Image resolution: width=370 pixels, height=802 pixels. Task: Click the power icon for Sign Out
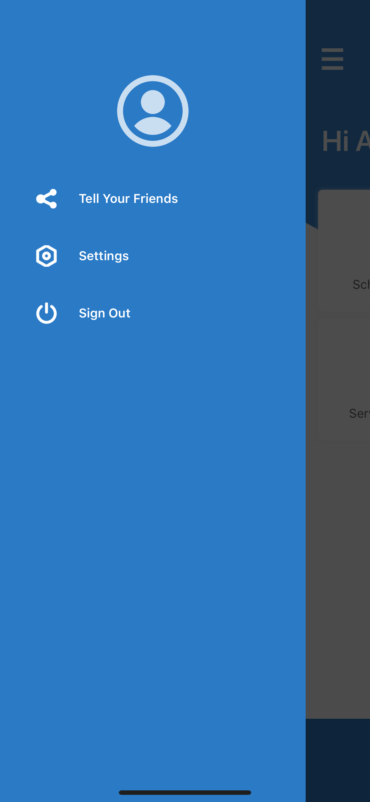click(46, 313)
